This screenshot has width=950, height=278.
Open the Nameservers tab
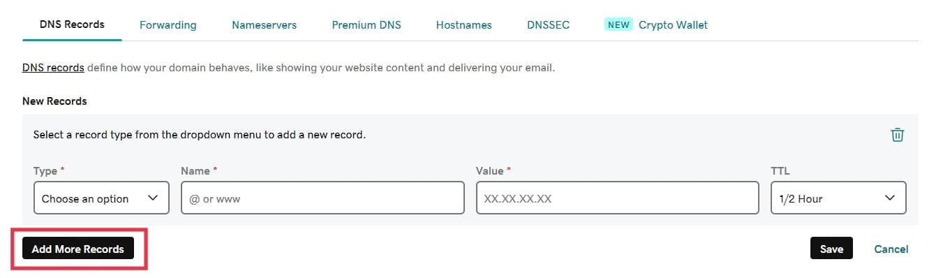(x=264, y=24)
